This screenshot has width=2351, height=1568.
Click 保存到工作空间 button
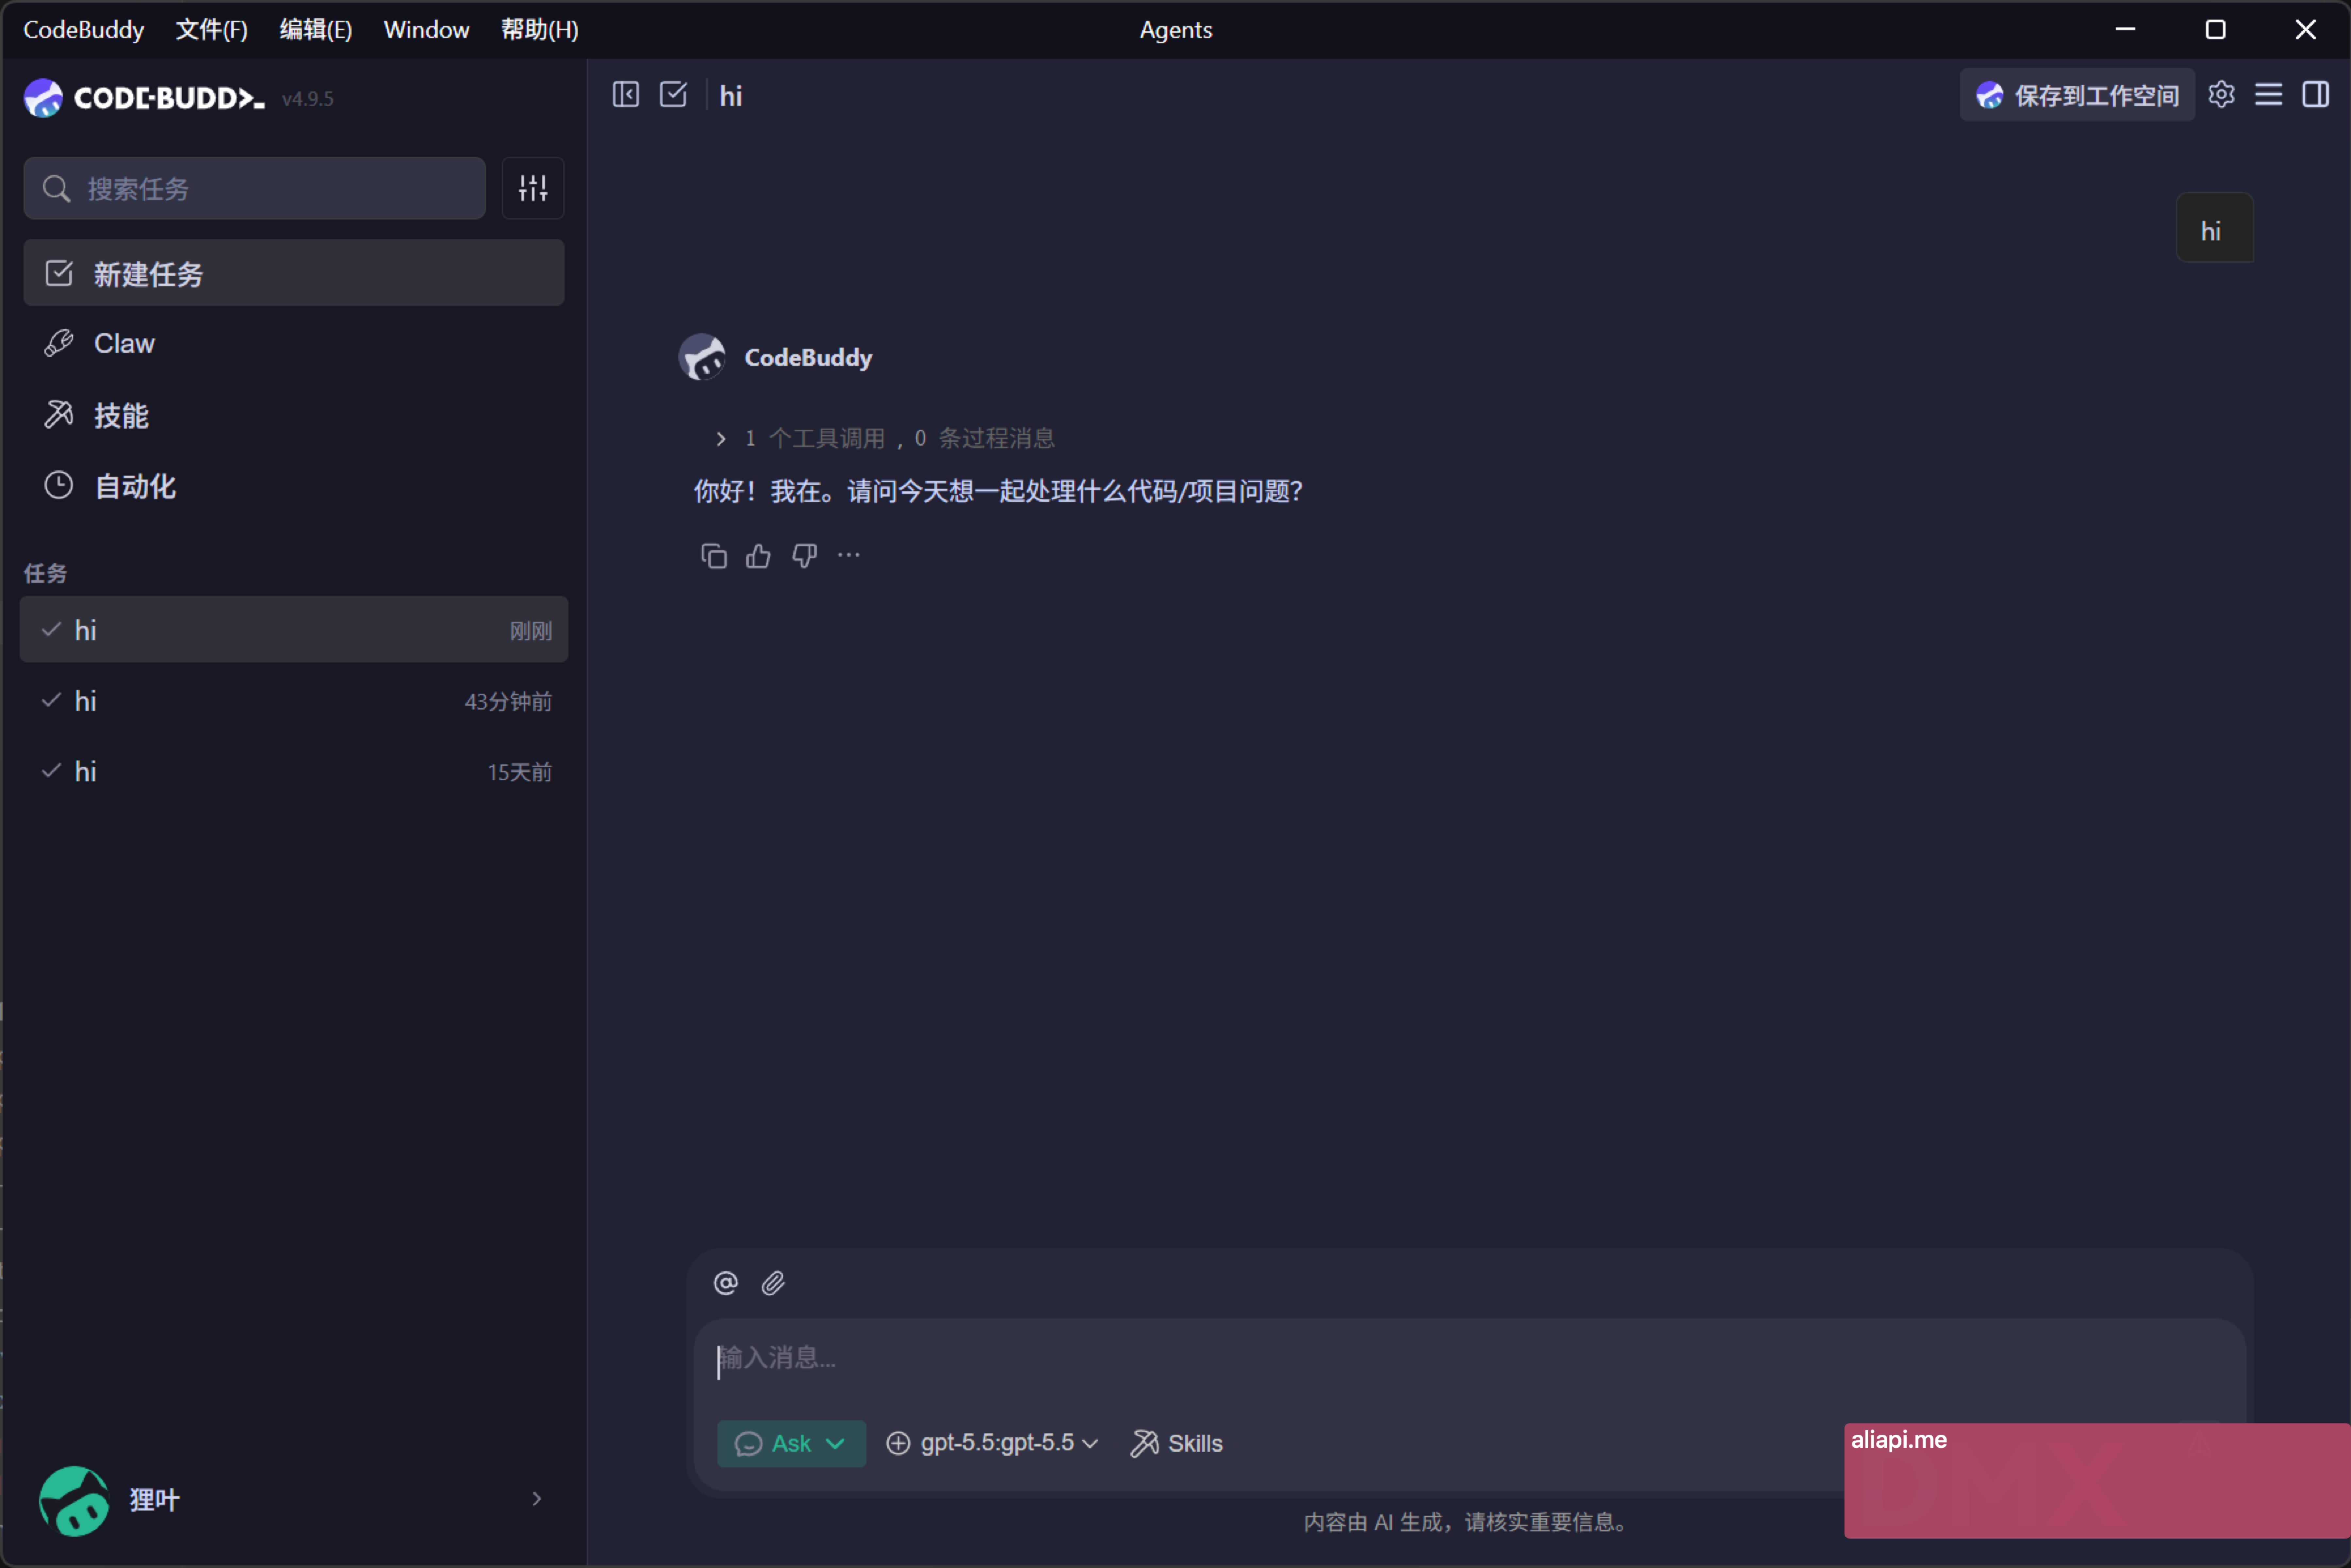(x=2077, y=95)
